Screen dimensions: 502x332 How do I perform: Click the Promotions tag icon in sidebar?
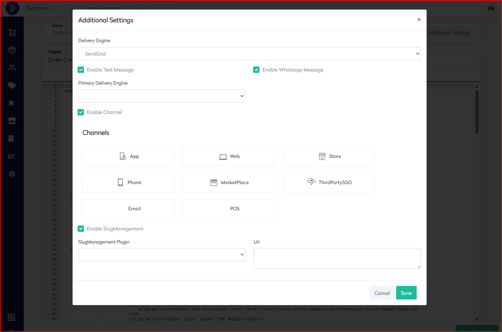12,85
